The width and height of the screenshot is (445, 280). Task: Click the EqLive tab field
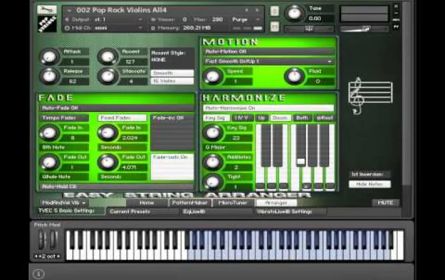point(216,212)
